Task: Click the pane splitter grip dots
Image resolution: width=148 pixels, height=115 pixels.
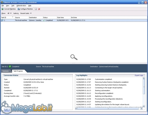Action: [x=74, y=63]
